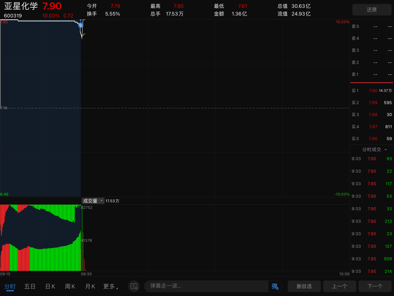Go to previous stock with 上一个
This screenshot has width=394, height=296.
pos(339,286)
